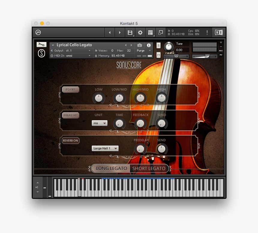Click the Memory 93.49 MB readout
The image size is (258, 233).
pyautogui.click(x=118, y=56)
